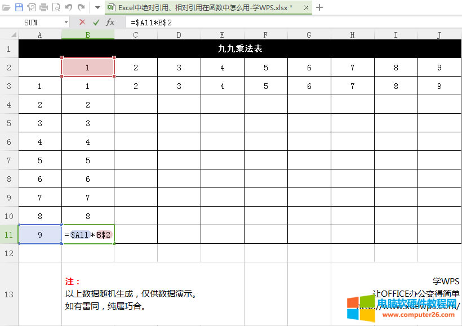Open the Insert Function fx icon

coord(110,22)
